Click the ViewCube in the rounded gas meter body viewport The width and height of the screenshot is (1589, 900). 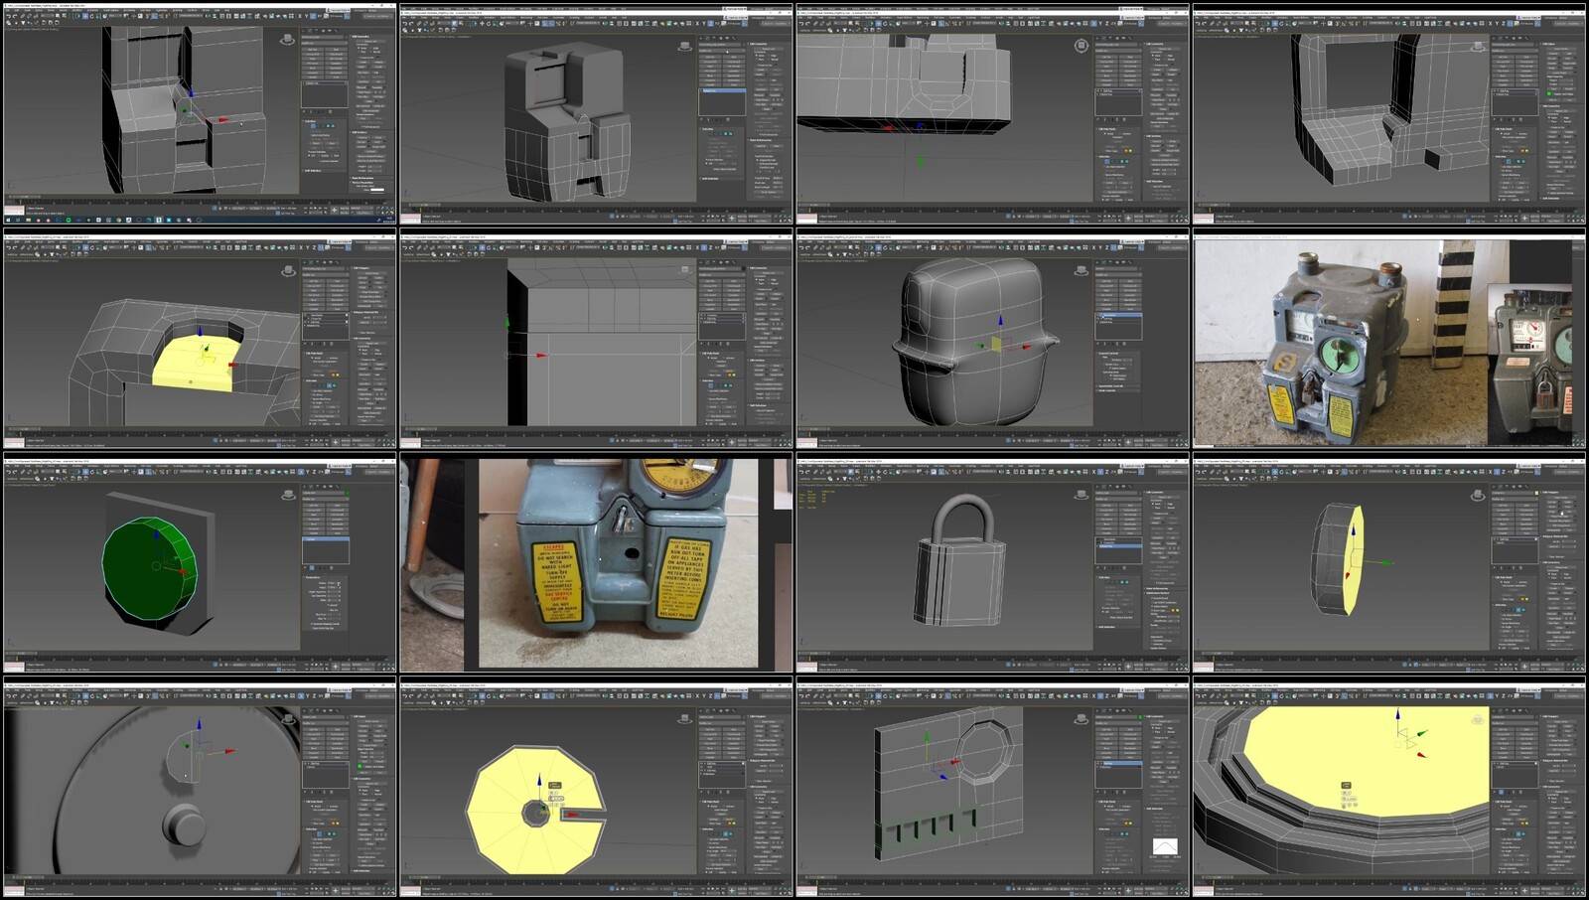click(x=1082, y=270)
